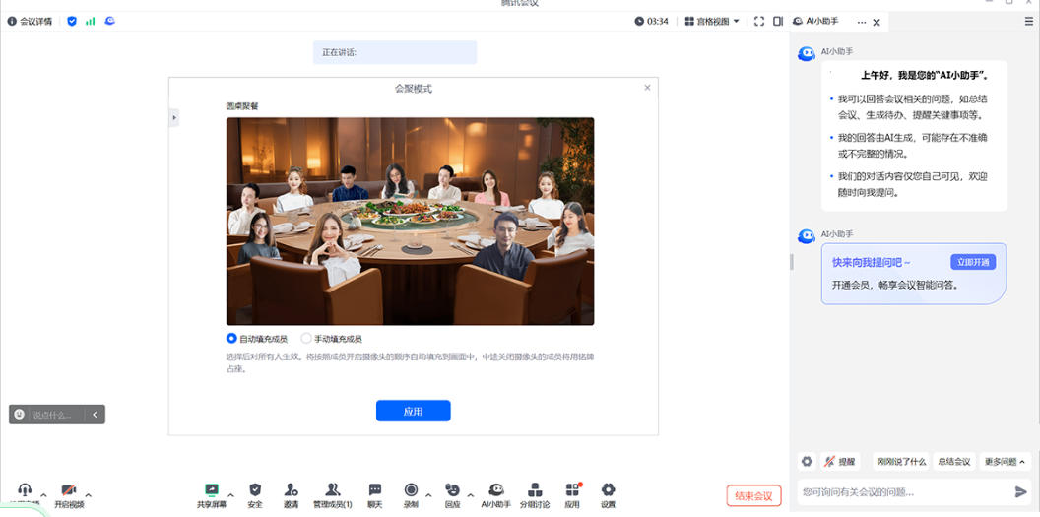Image resolution: width=1040 pixels, height=517 pixels.
Task: Select 手动填充成员 radio option
Action: tap(332, 338)
